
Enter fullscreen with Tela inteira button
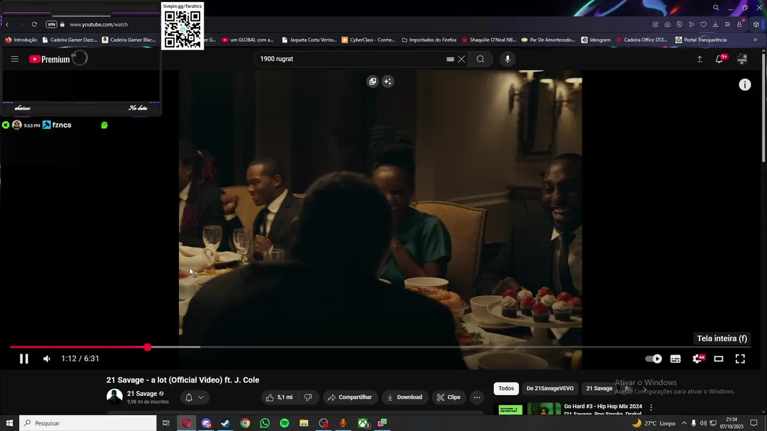tap(740, 359)
